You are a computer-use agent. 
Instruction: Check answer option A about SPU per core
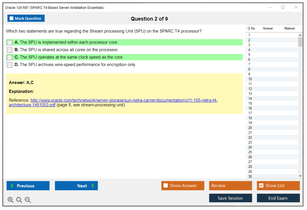[x=9, y=42]
